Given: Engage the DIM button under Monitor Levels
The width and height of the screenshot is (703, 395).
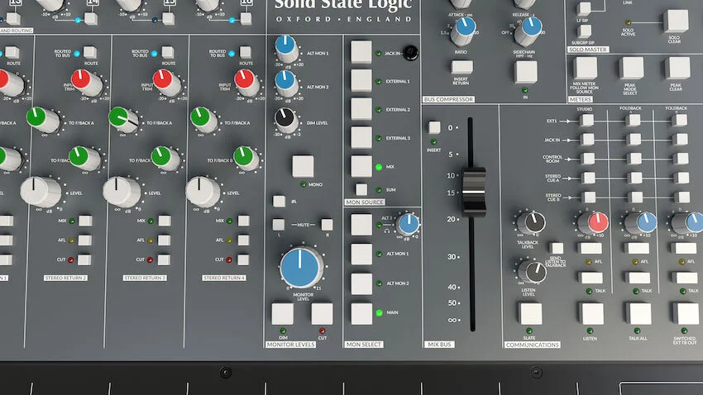Looking at the screenshot, I should [283, 313].
